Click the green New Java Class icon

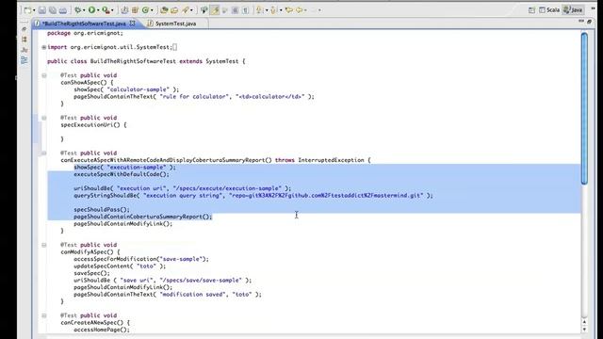pos(146,10)
